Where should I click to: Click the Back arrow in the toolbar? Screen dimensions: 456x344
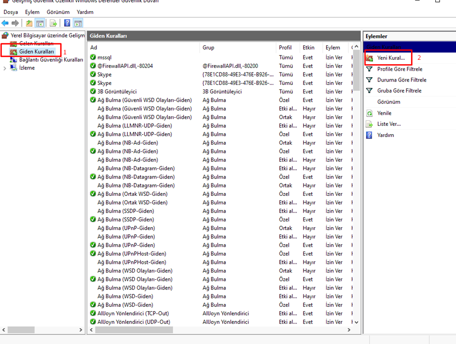(x=5, y=23)
